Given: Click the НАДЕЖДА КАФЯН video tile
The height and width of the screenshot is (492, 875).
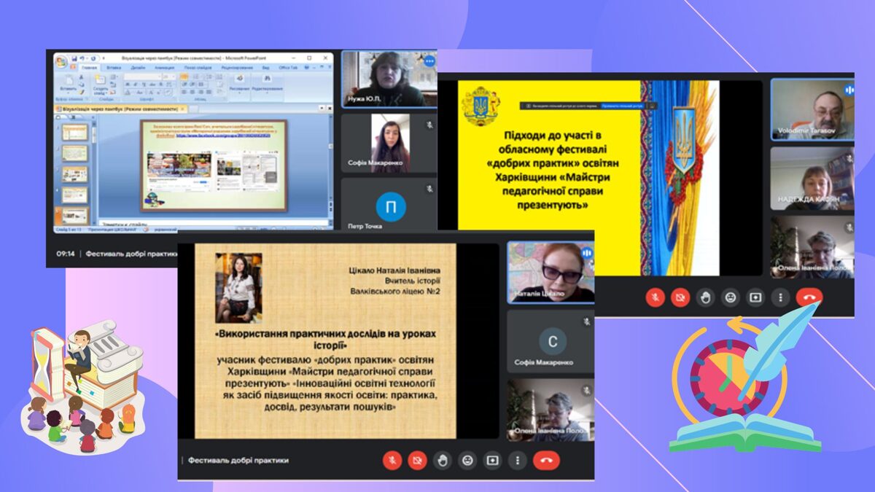Looking at the screenshot, I should pos(812,179).
